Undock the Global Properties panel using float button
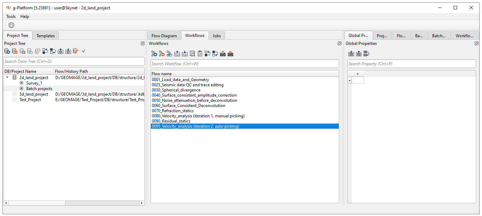 (x=476, y=43)
